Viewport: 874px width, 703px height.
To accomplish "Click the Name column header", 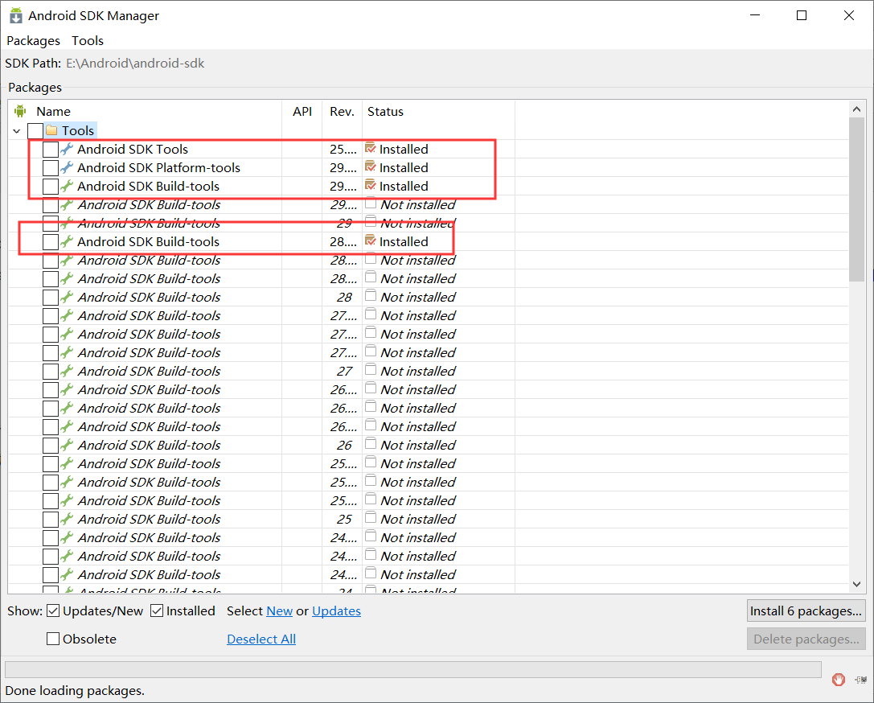I will (54, 112).
